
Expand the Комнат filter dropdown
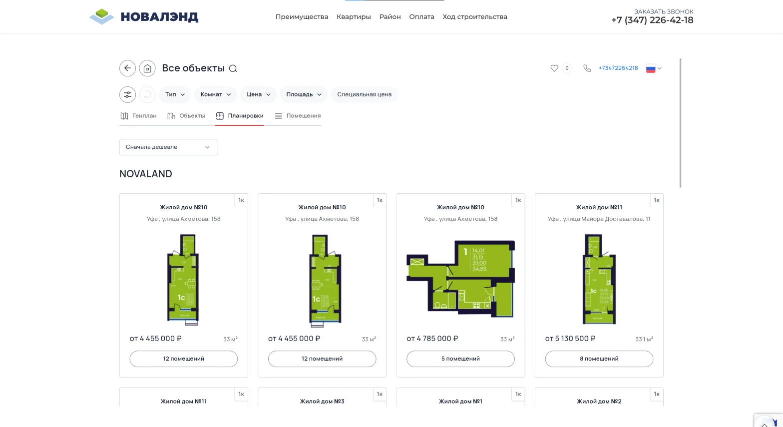[x=216, y=94]
